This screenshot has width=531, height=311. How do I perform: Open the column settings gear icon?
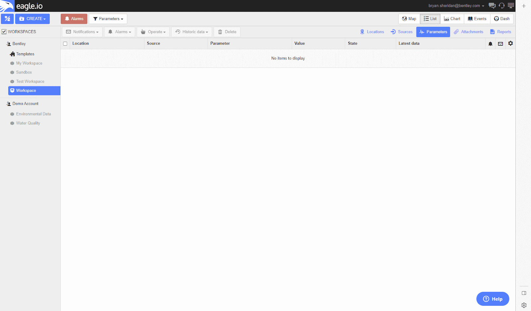coord(510,43)
